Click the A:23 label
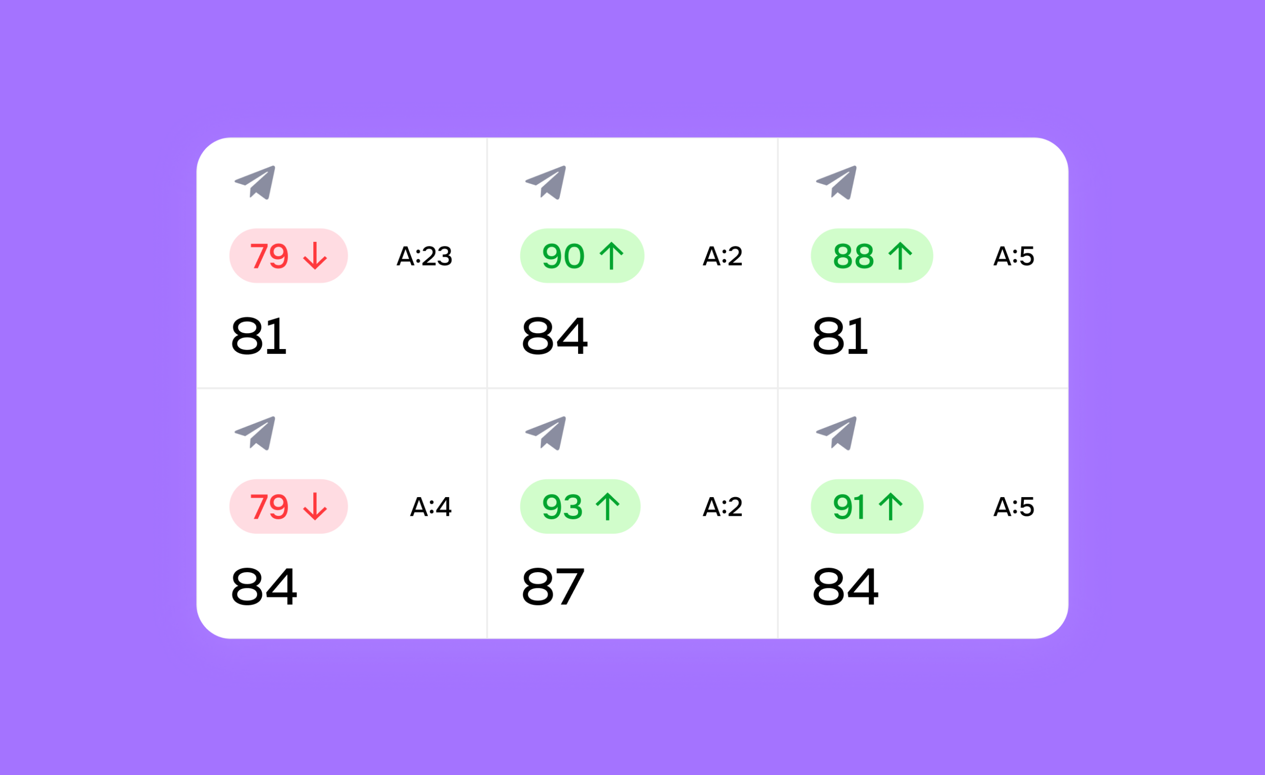 pos(424,257)
